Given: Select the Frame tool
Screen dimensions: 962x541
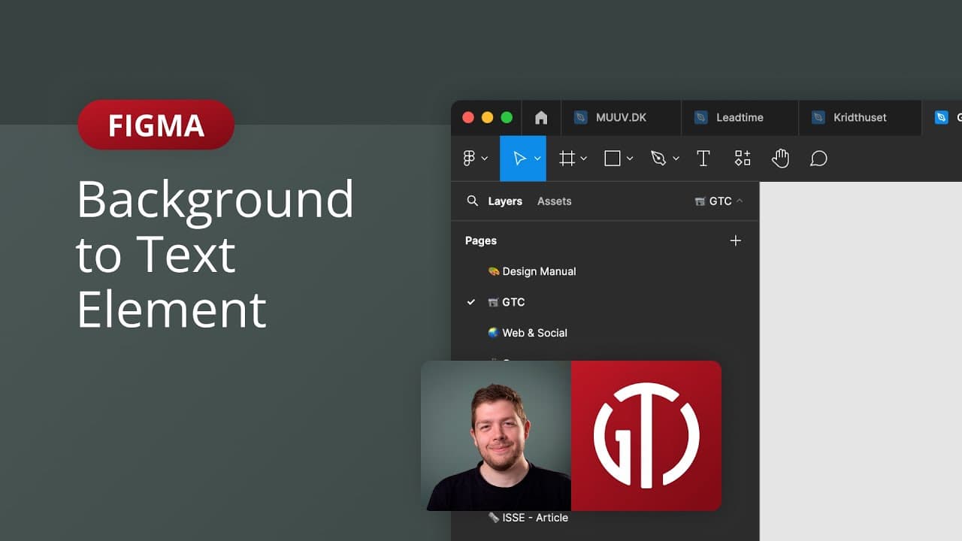Looking at the screenshot, I should pyautogui.click(x=566, y=159).
